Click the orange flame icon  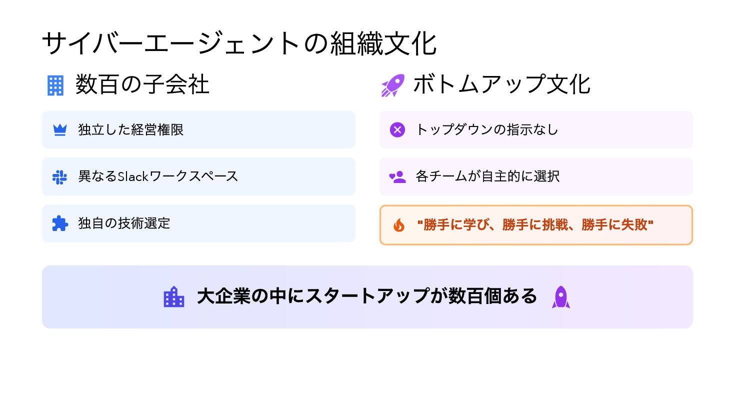398,225
